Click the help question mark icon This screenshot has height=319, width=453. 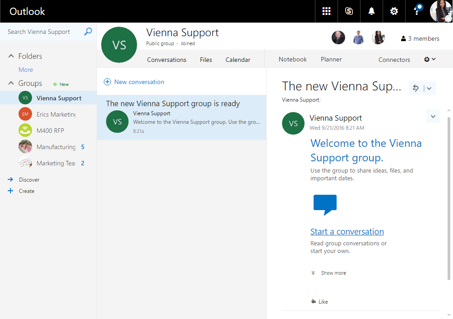click(x=416, y=11)
